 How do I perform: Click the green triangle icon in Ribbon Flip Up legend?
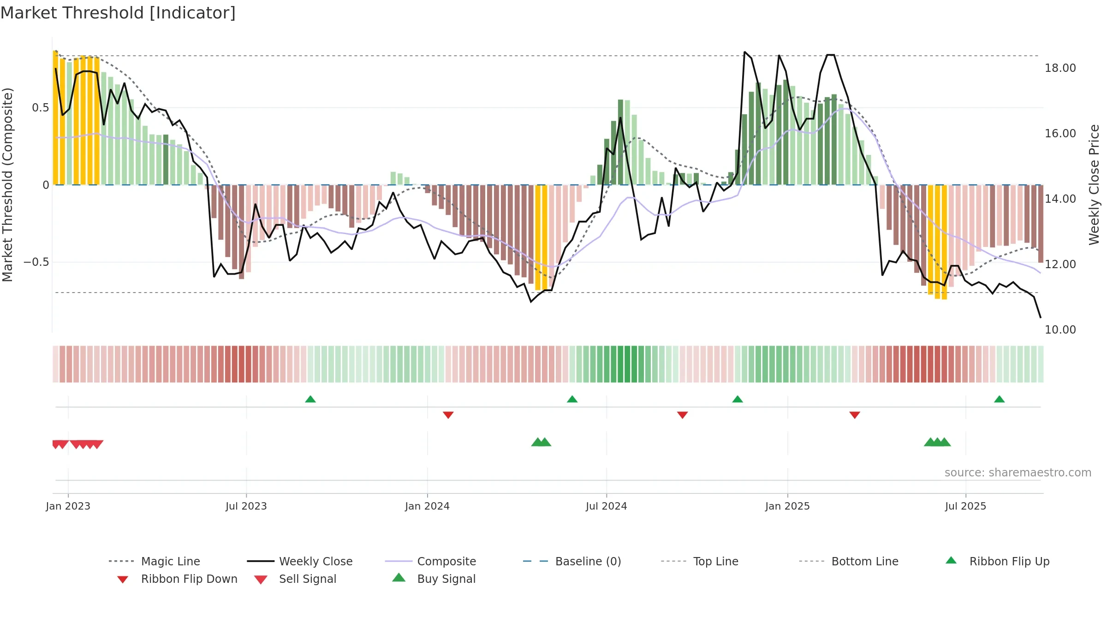pyautogui.click(x=951, y=560)
